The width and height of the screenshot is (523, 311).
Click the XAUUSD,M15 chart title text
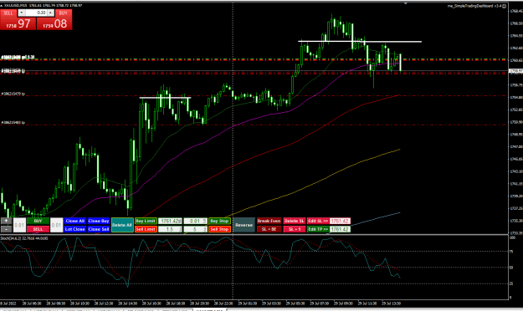[15, 6]
